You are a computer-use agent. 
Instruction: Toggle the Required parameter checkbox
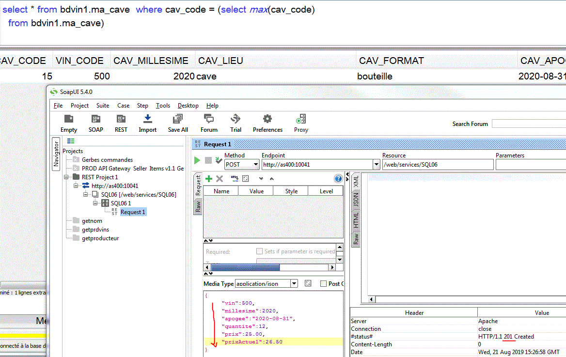coord(259,251)
